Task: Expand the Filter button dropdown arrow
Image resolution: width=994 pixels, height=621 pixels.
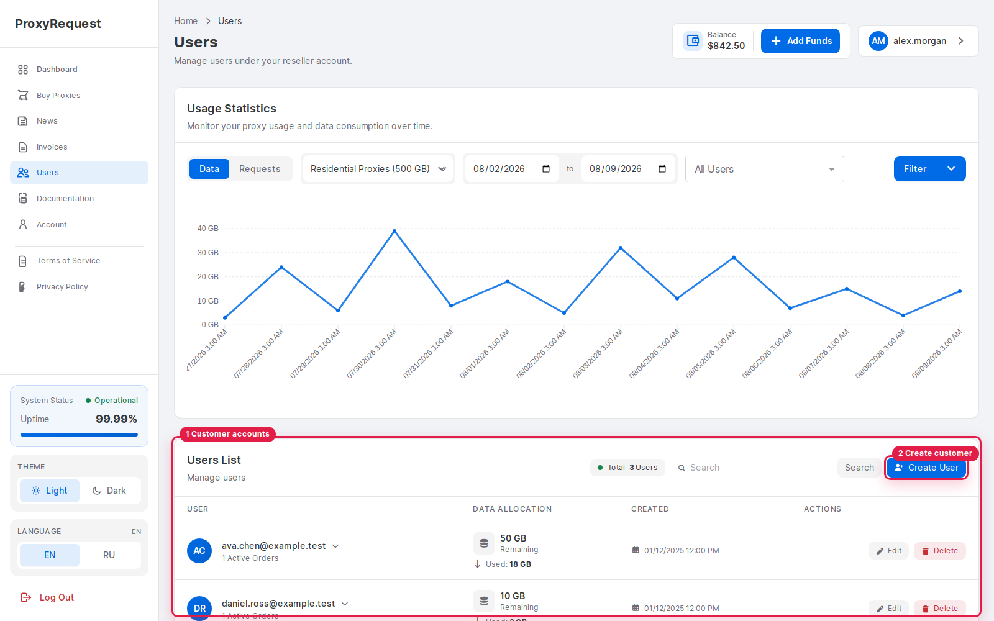Action: pos(951,169)
